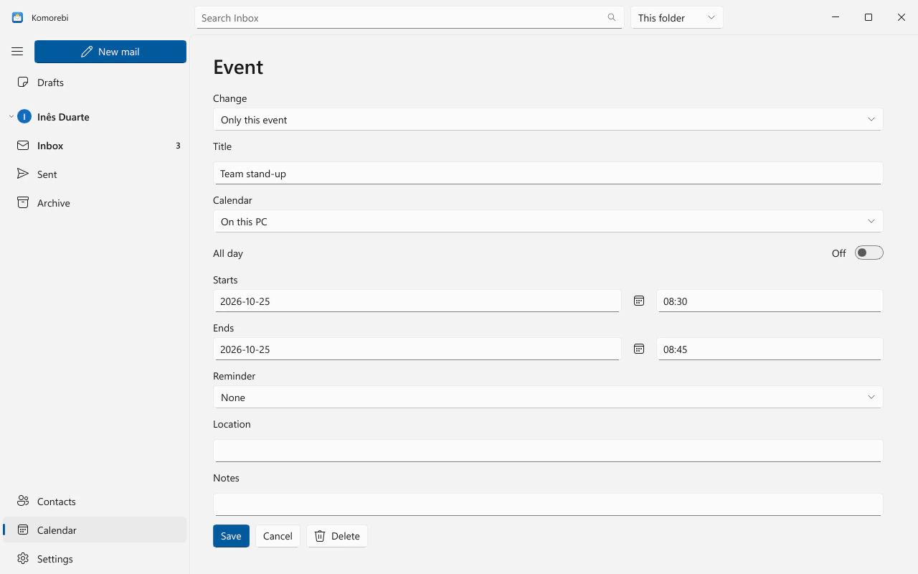
Task: Open the Inbox folder
Action: 95,146
